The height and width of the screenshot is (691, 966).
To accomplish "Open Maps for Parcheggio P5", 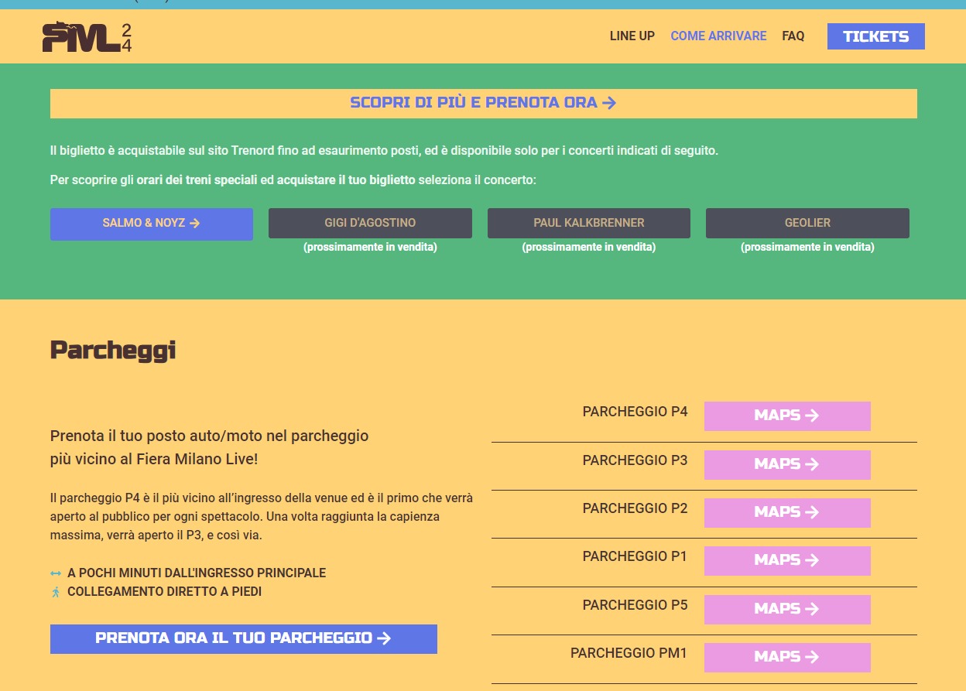I will tap(786, 609).
